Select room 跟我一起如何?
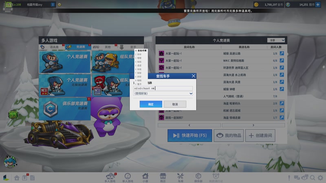Screen dimensions: 326x183 tap(221, 118)
